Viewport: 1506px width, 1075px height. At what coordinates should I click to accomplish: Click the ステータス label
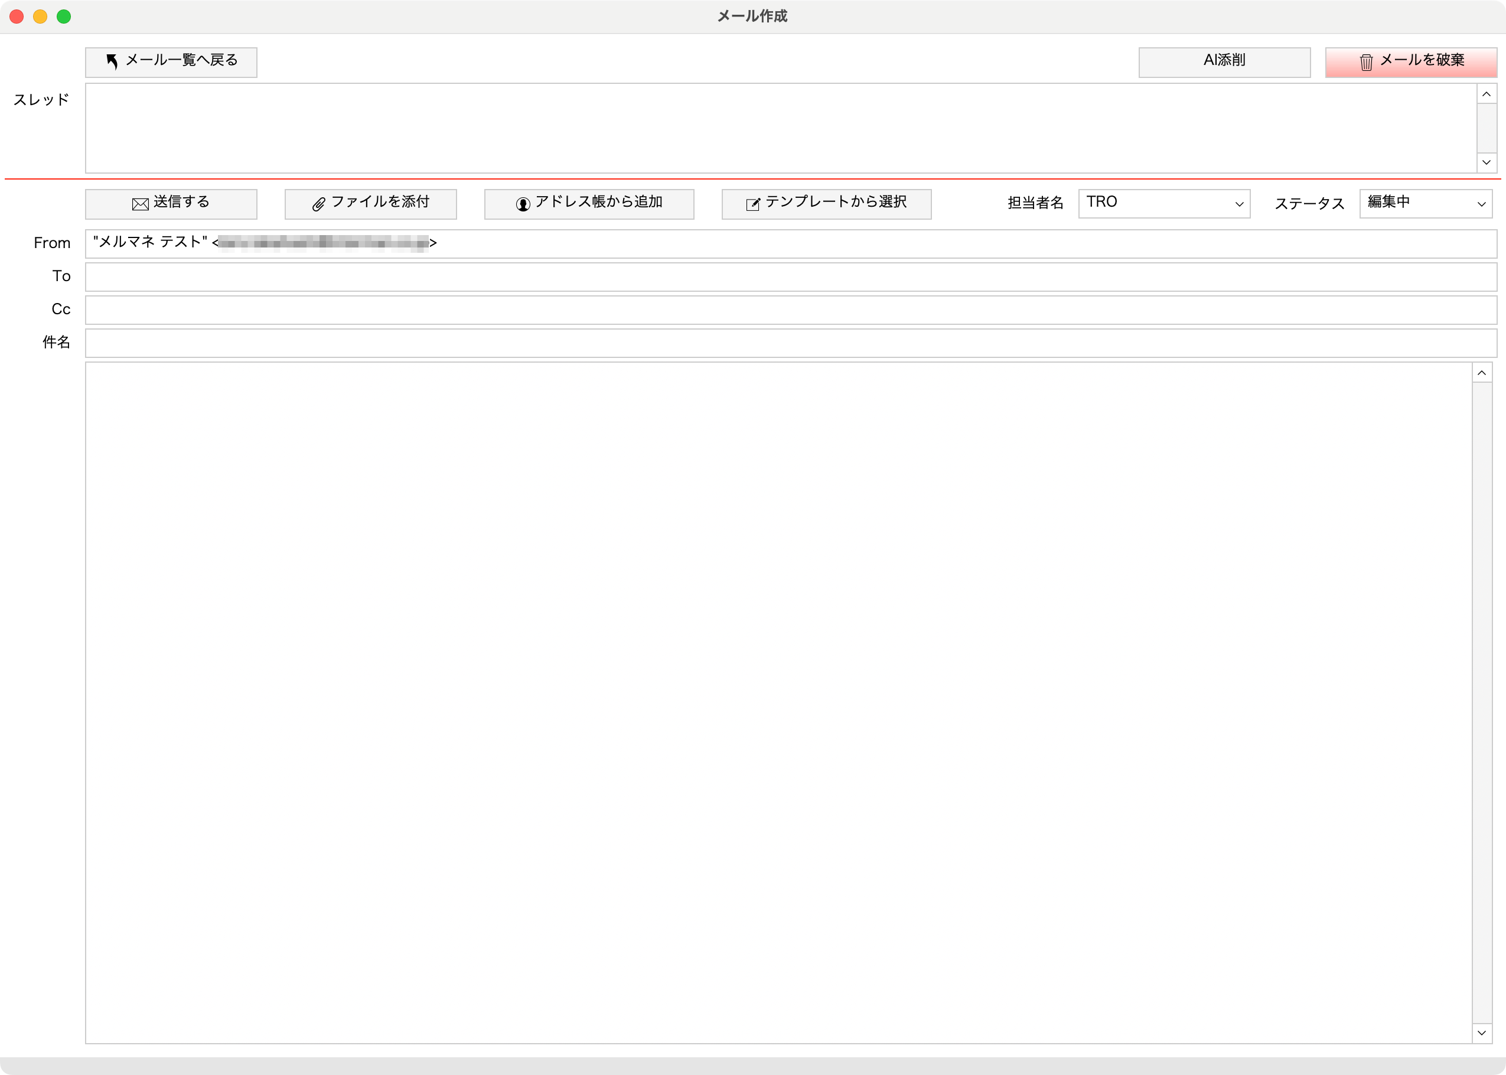tap(1309, 203)
